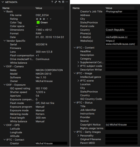This screenshot has height=147, width=140.
Task: Set rating to the third star
Action: 44,19
